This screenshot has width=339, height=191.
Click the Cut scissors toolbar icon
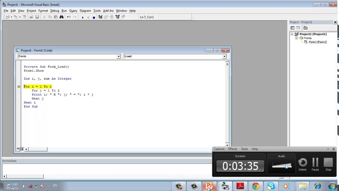click(x=44, y=17)
